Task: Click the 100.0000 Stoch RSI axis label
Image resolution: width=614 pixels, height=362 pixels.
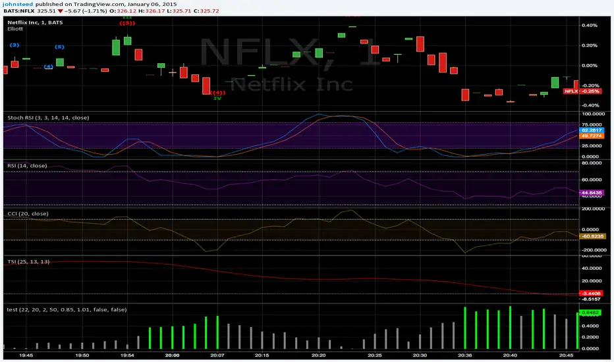Action: click(593, 115)
